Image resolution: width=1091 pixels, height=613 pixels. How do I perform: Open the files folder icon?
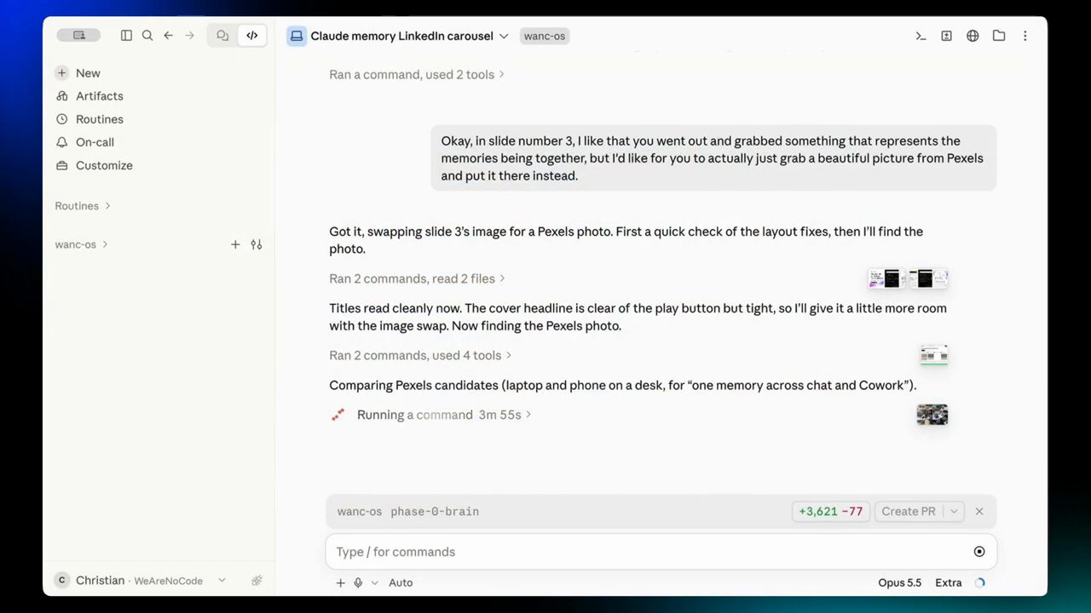[999, 36]
